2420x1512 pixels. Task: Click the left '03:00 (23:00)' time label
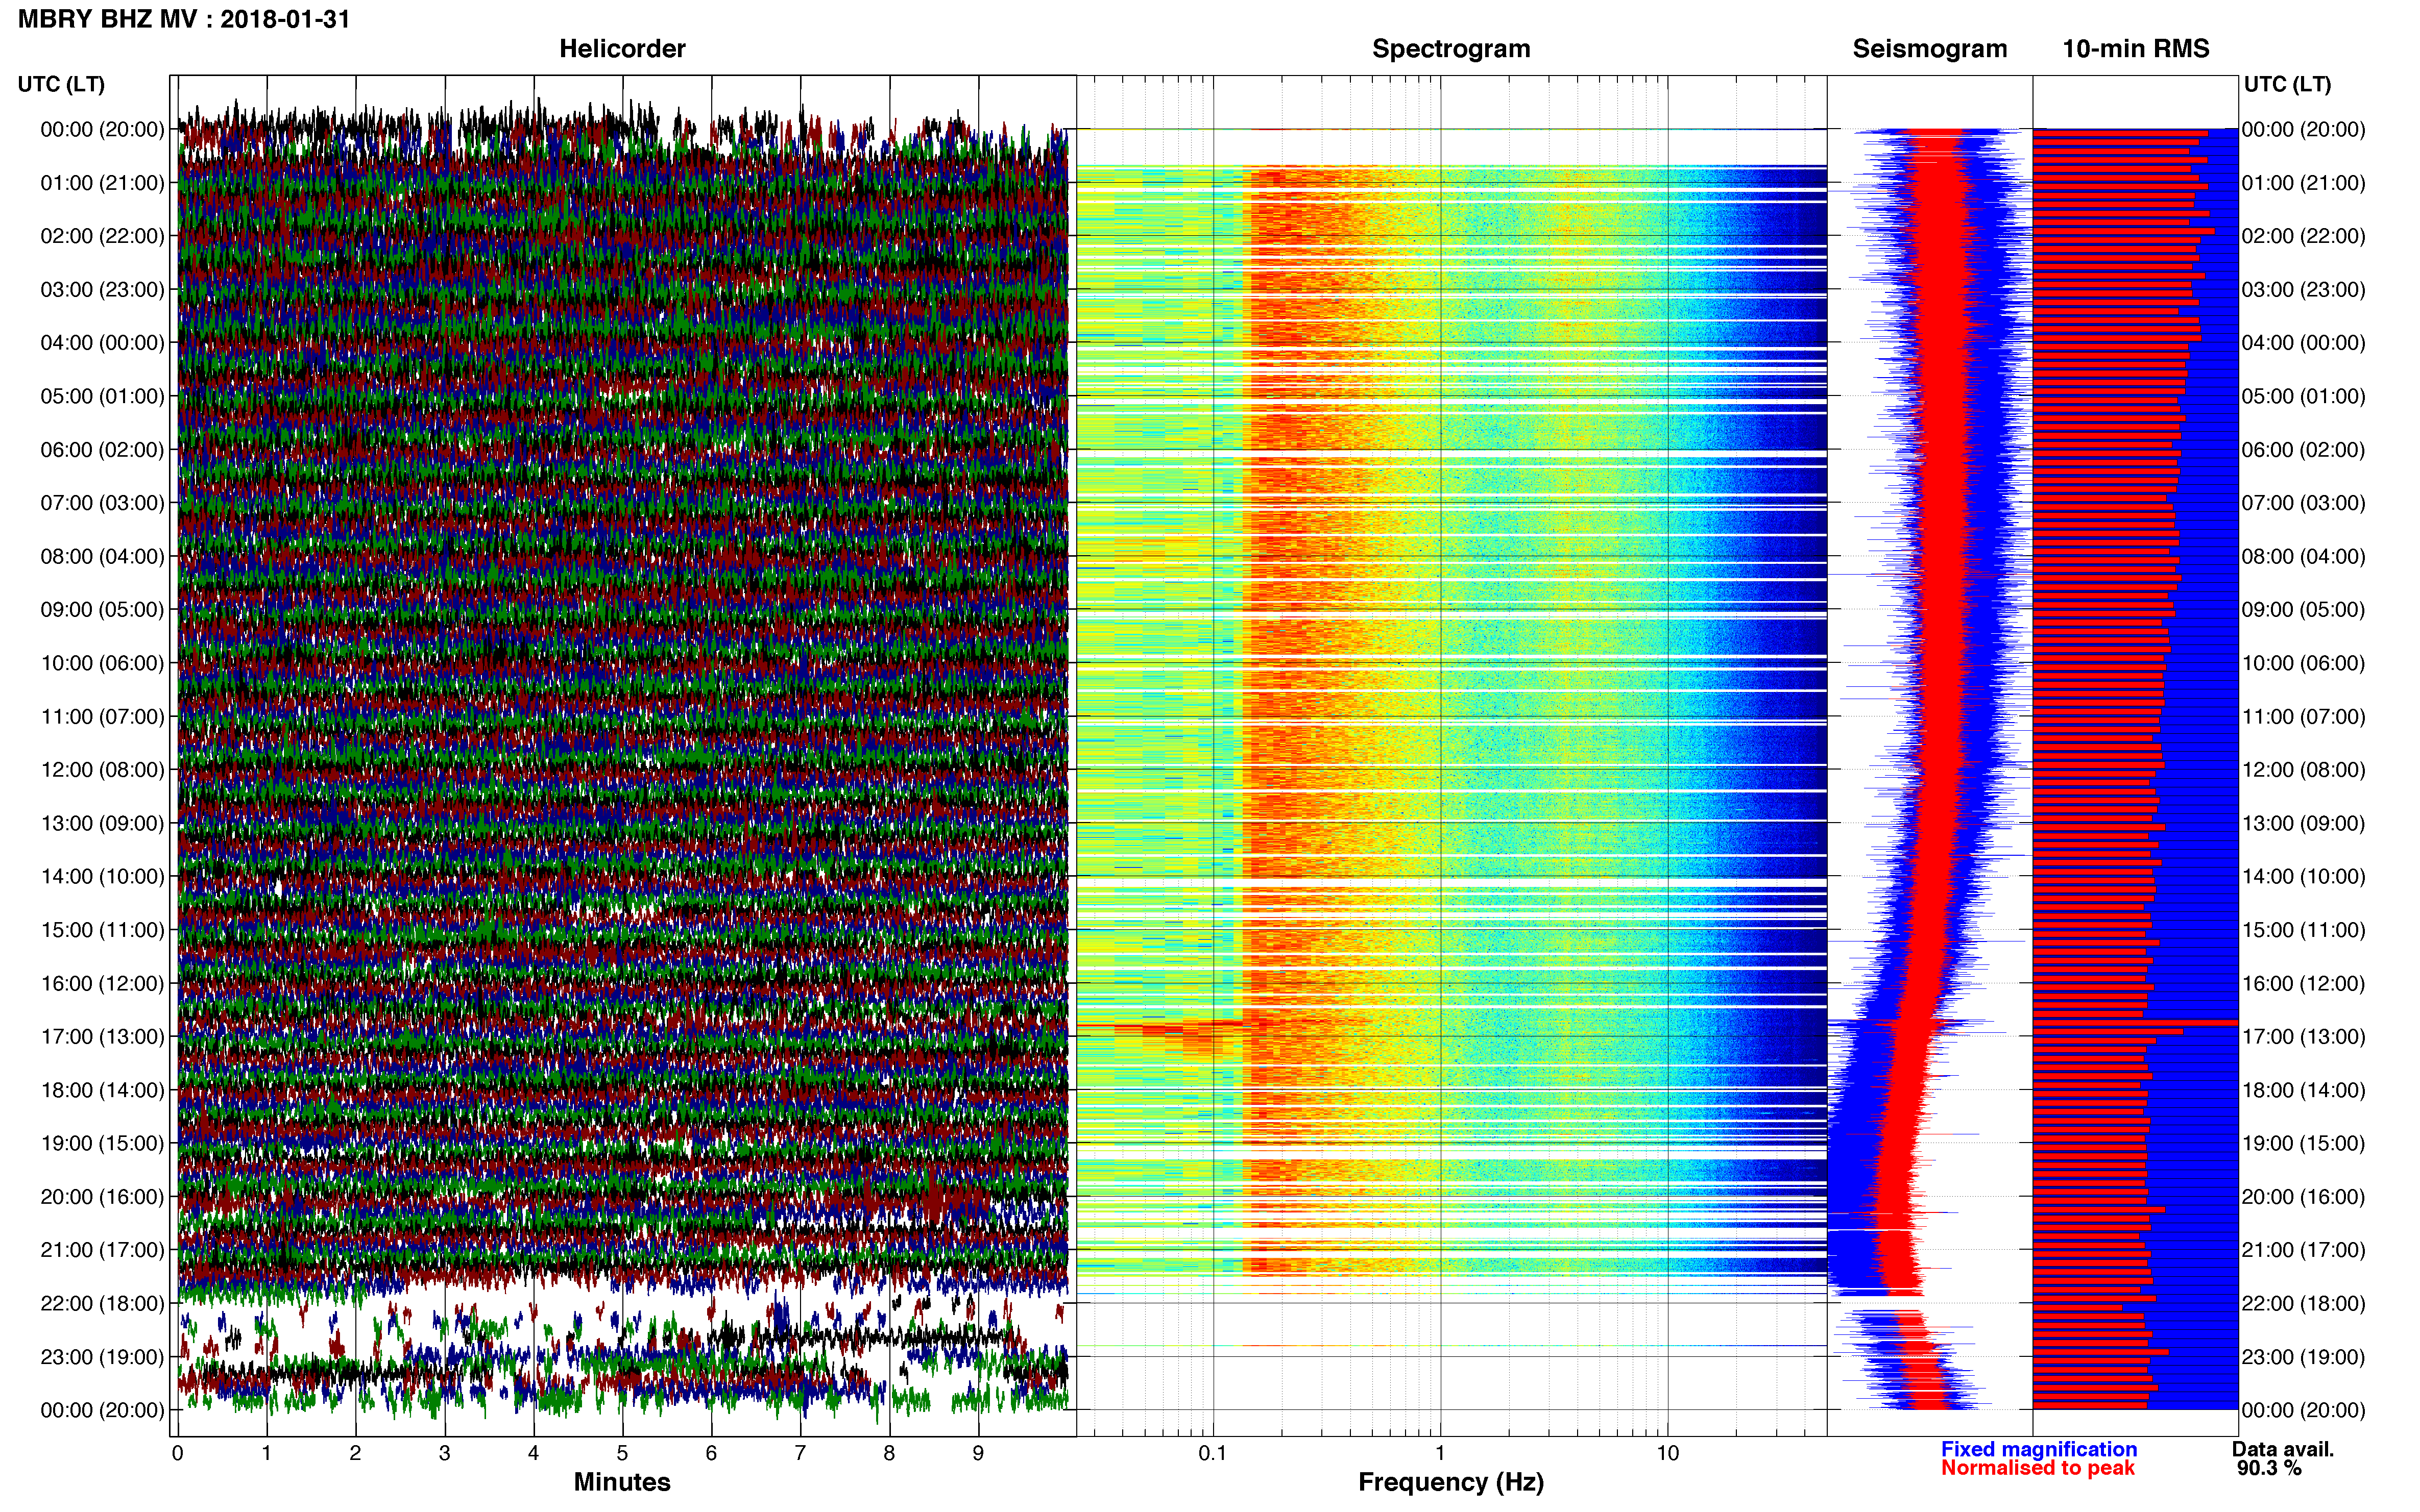(x=102, y=290)
